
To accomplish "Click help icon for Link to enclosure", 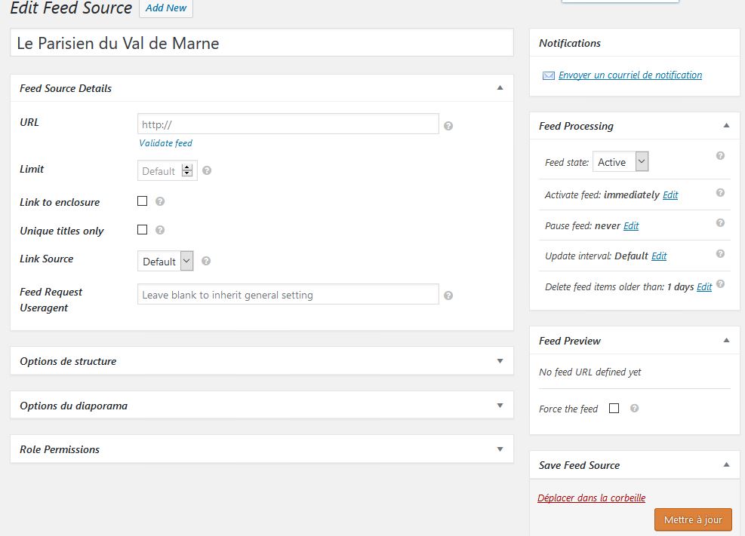I will [160, 201].
